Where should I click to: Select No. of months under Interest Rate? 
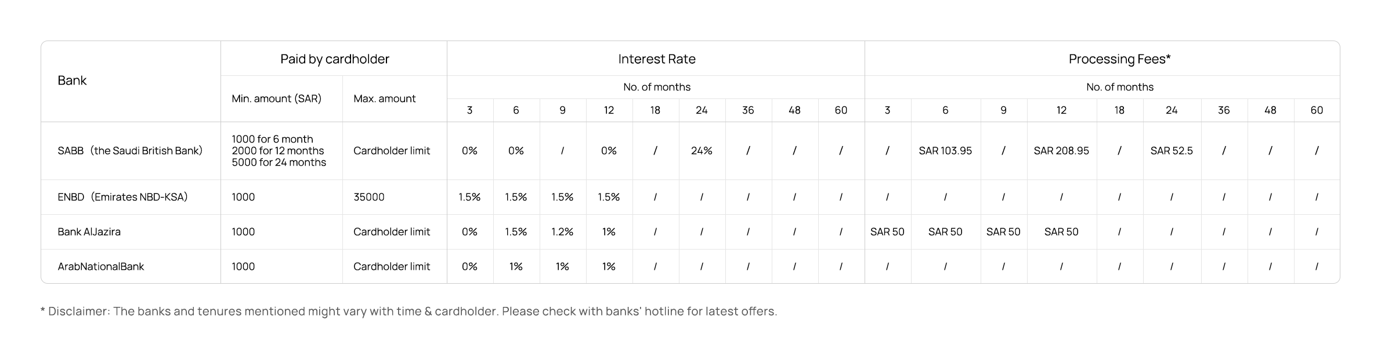tap(656, 87)
